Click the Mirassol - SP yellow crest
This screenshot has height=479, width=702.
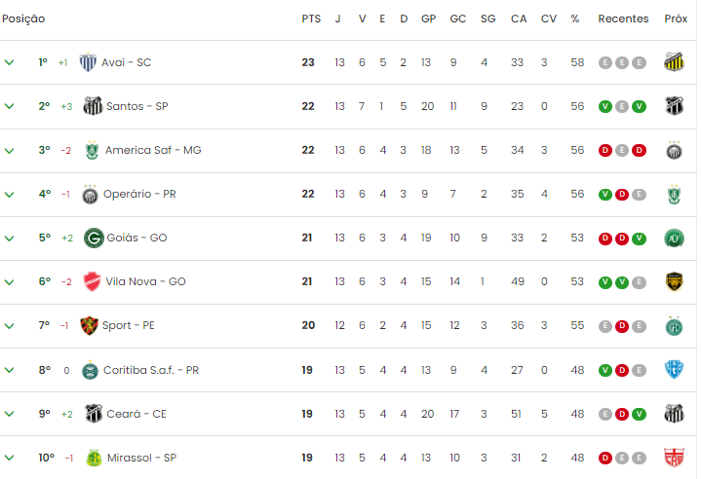(94, 458)
